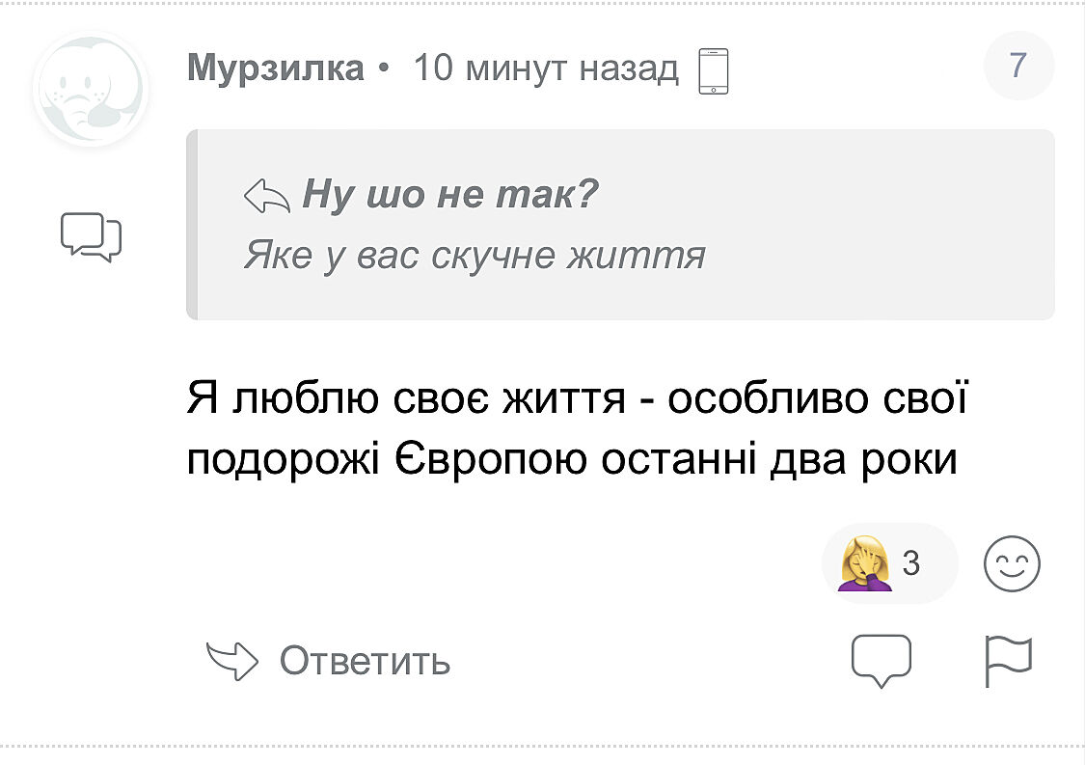Open Мурзилка's elephant avatar

(90, 92)
